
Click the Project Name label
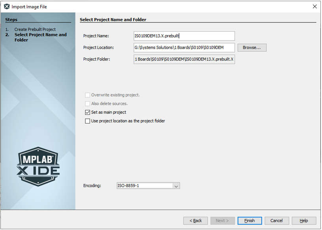coord(96,36)
